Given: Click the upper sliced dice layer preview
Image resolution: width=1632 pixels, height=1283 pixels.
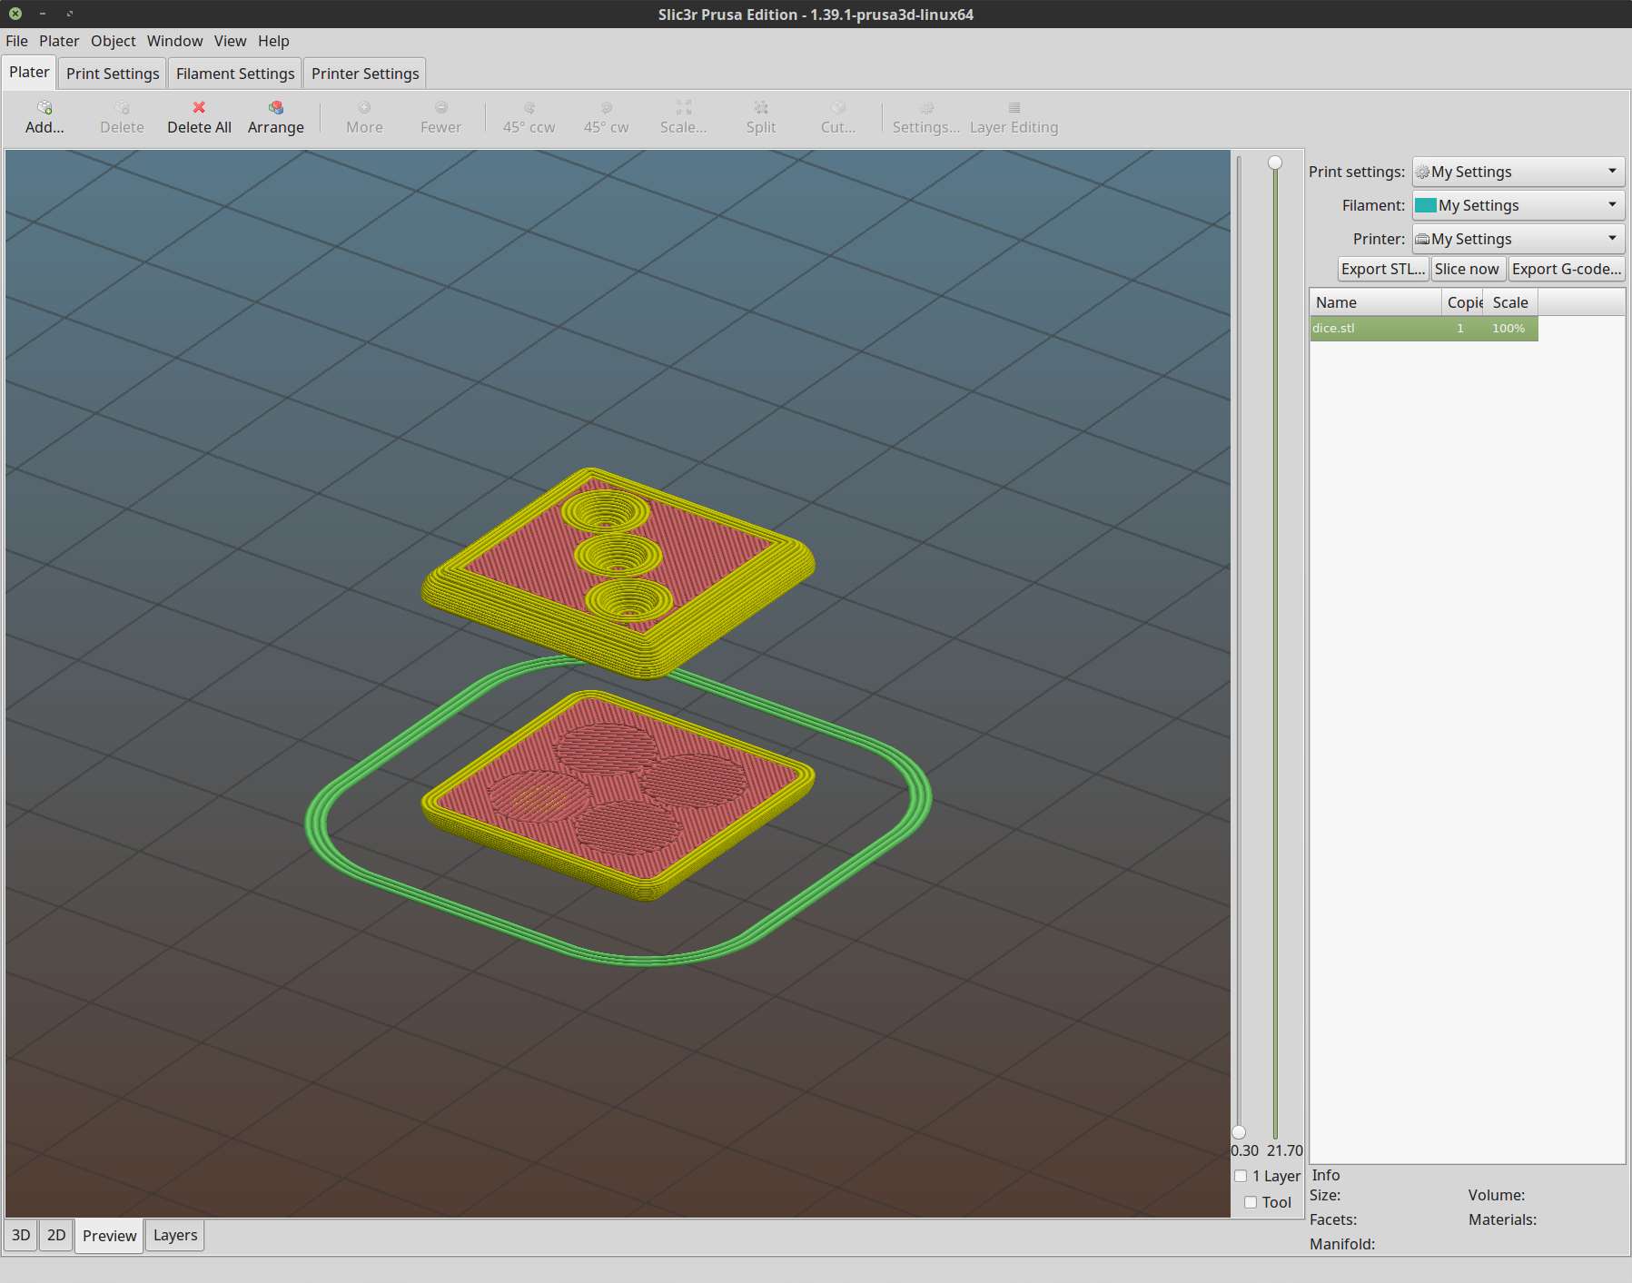Looking at the screenshot, I should tap(618, 572).
